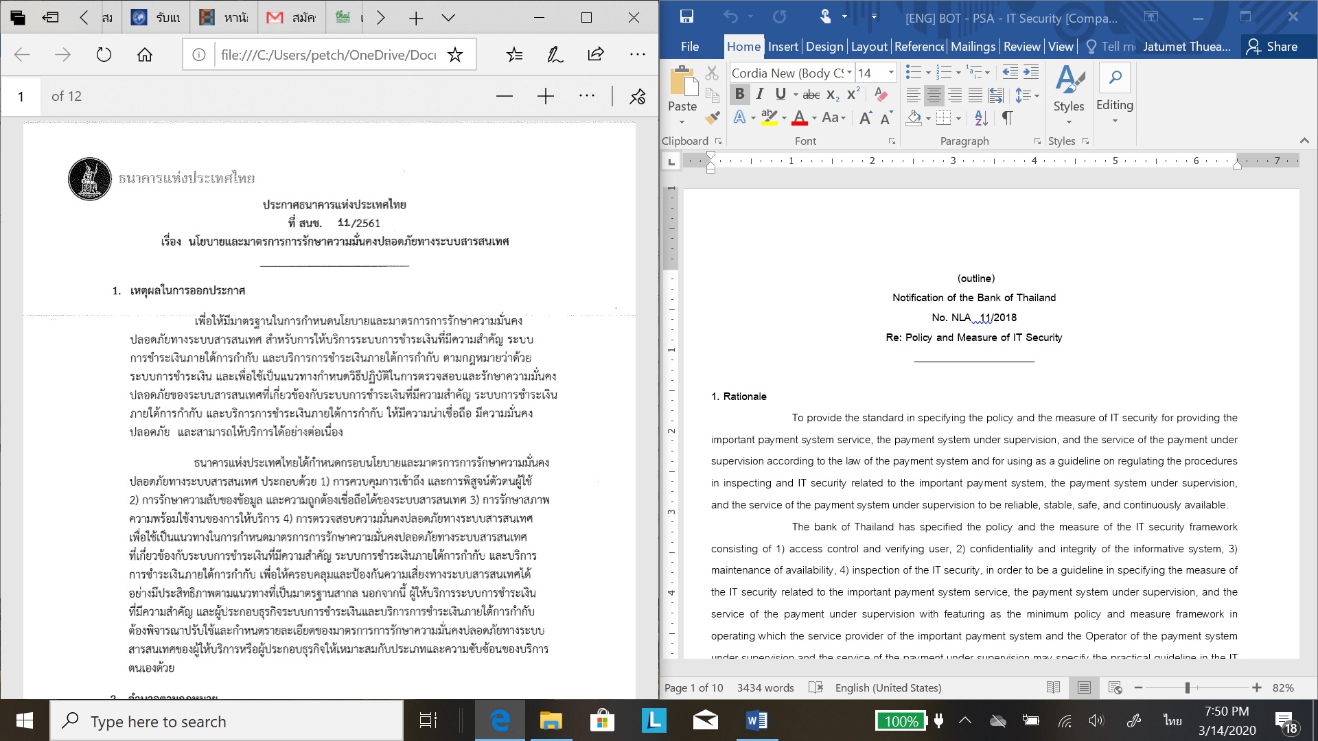Click the Format Painter brush icon

pos(713,118)
